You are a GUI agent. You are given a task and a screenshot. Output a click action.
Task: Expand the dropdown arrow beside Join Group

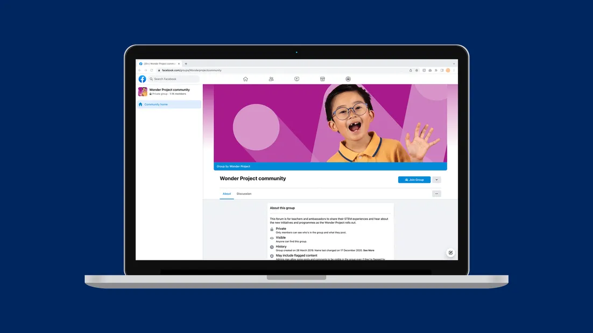[x=436, y=180]
